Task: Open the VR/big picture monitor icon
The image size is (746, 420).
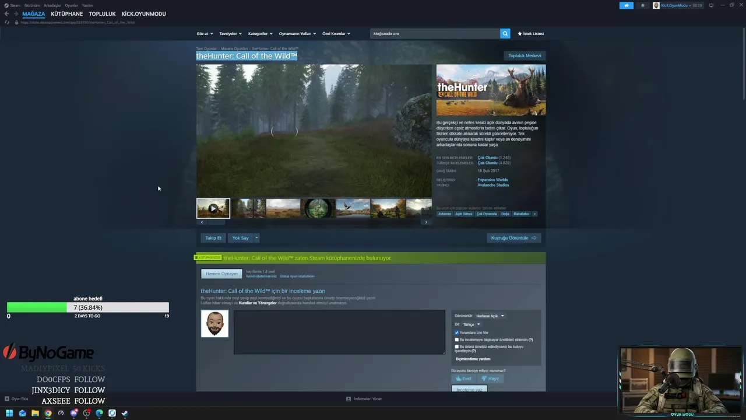Action: point(711,5)
